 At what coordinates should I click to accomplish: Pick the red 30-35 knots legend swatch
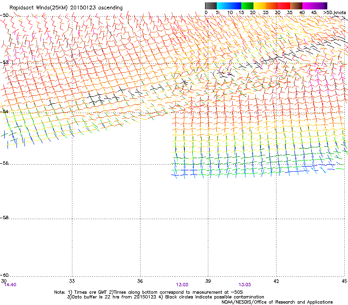point(284,6)
